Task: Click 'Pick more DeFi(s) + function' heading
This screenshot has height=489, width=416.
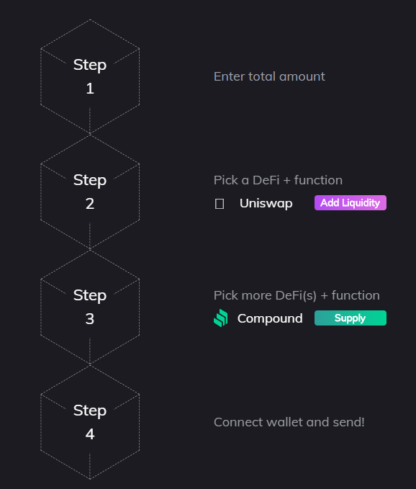Action: tap(297, 295)
